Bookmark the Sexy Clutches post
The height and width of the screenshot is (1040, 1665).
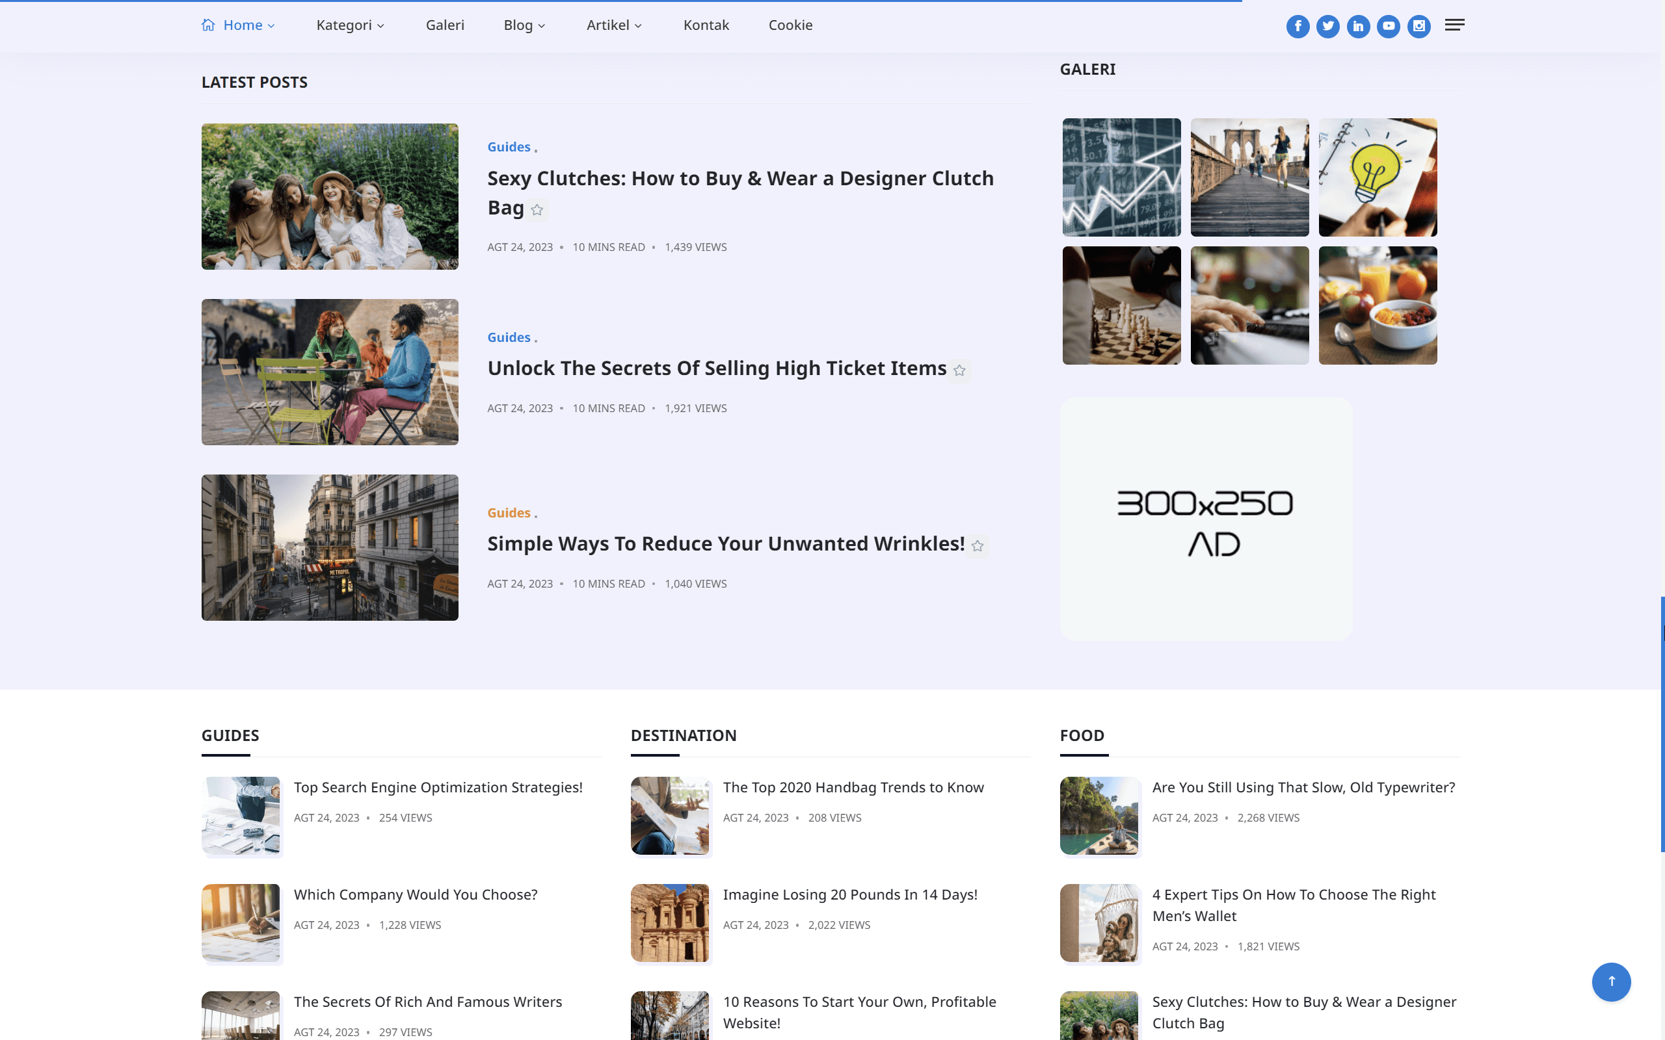click(537, 210)
